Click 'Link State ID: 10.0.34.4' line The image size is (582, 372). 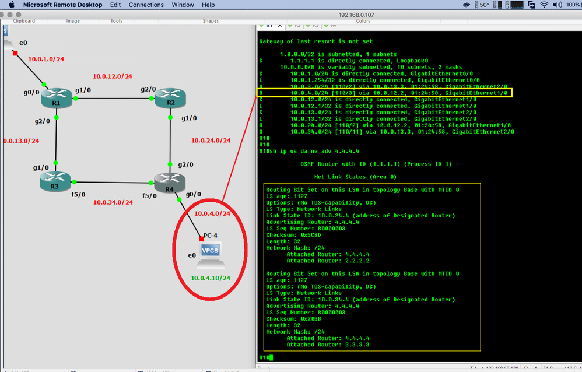(360, 299)
